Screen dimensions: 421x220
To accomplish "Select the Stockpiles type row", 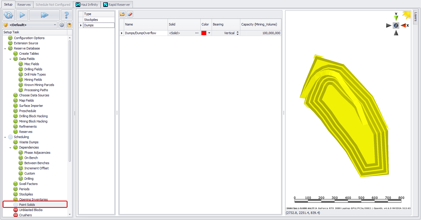I will (x=99, y=20).
